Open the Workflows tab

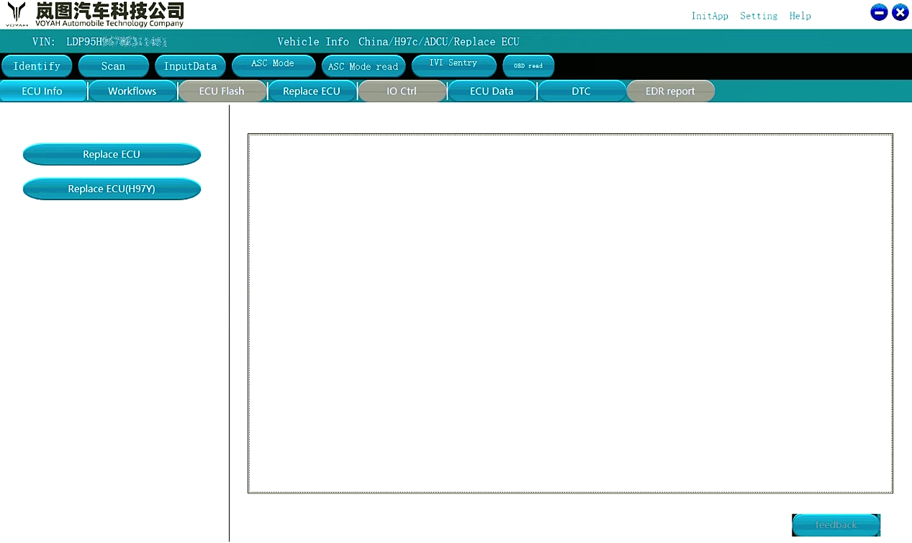click(132, 91)
